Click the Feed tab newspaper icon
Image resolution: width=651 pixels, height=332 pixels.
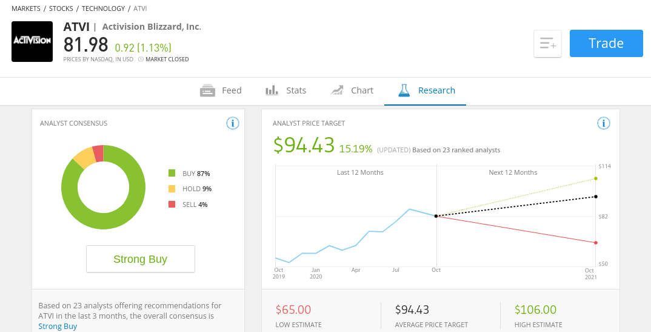207,90
